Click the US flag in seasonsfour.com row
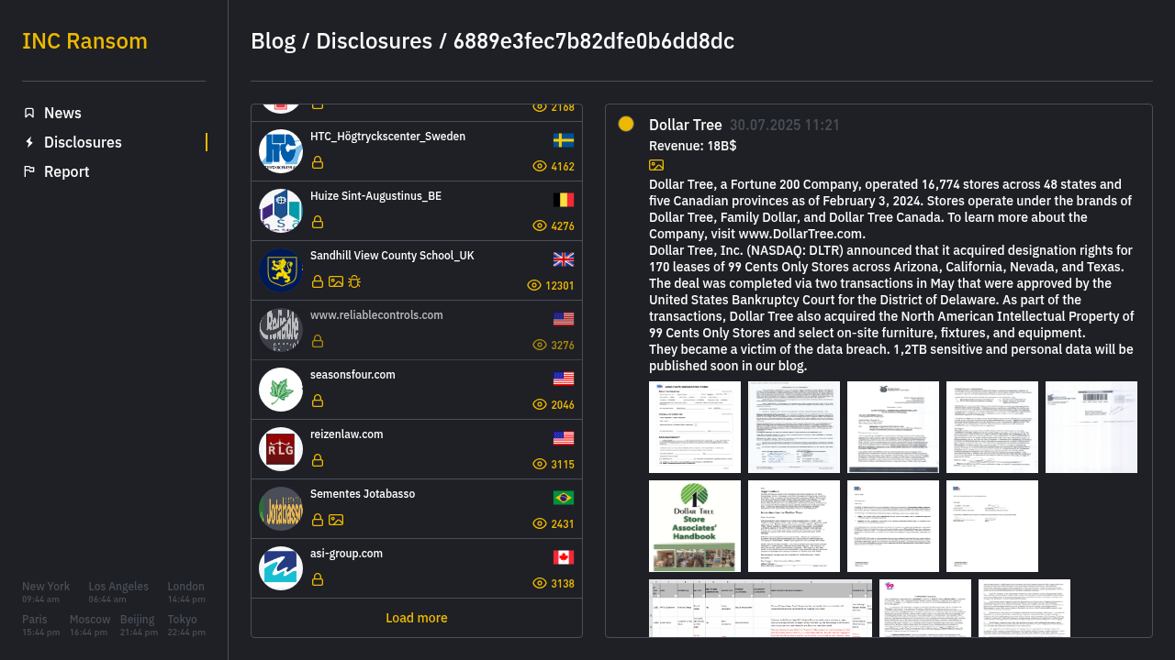 [564, 379]
